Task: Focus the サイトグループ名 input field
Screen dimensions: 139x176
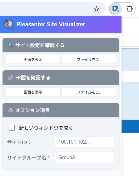Action: 84,157
